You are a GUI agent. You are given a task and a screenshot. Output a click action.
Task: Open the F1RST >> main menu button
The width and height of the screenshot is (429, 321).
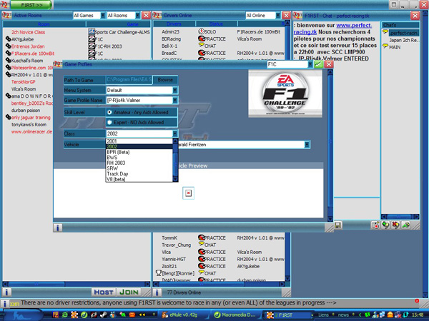point(31,5)
